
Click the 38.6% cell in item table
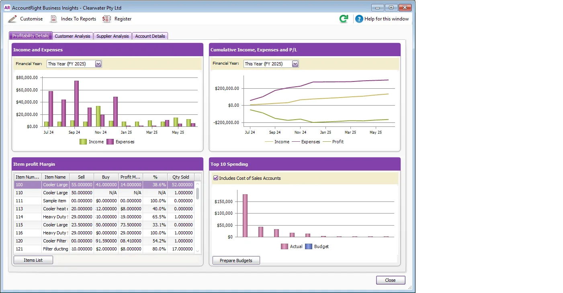[x=155, y=185]
